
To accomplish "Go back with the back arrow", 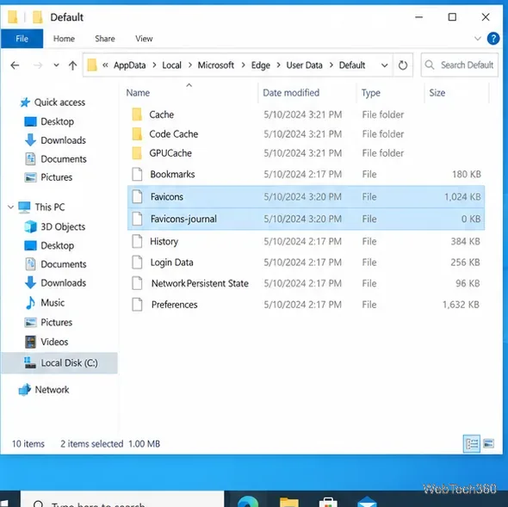I will coord(15,65).
